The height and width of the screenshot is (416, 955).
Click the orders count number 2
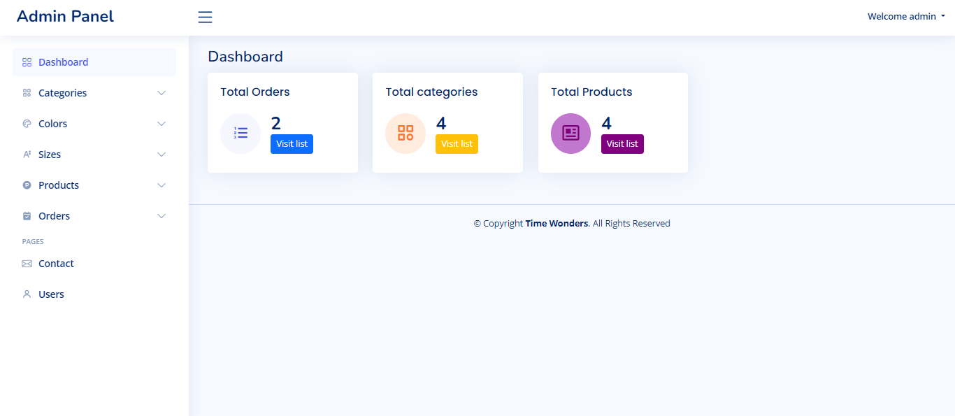pyautogui.click(x=276, y=124)
